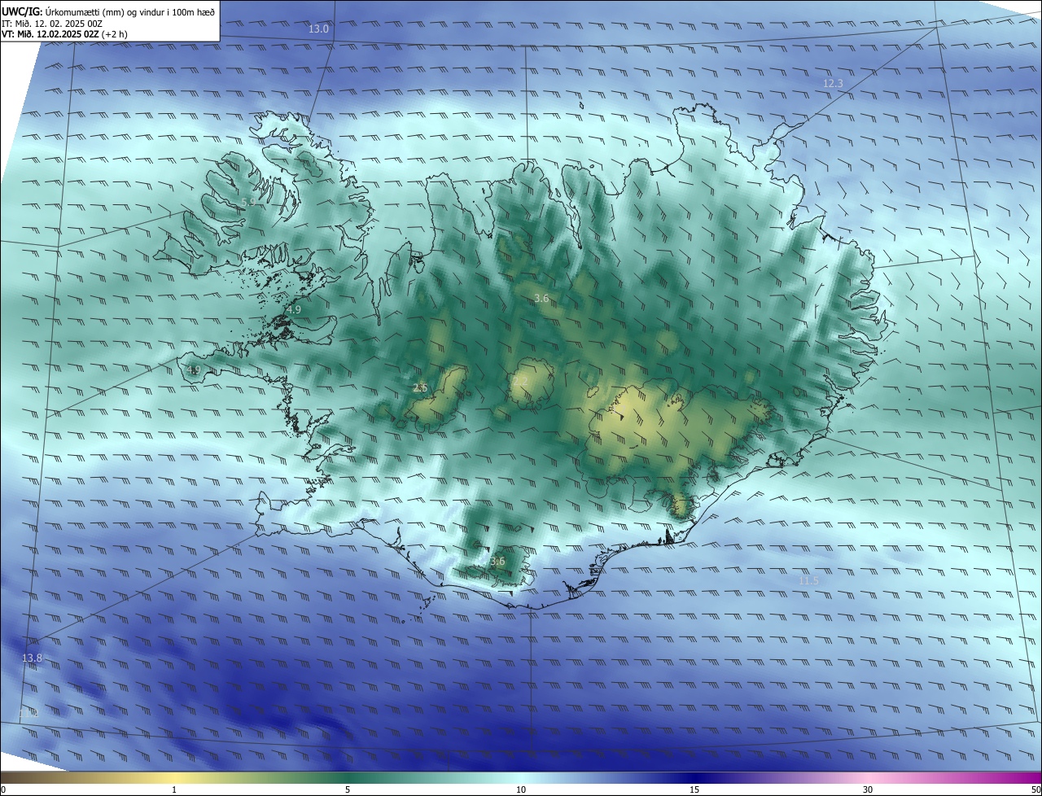The height and width of the screenshot is (796, 1042).
Task: Click the 2.5 value label on the western glacier
Action: (x=420, y=388)
